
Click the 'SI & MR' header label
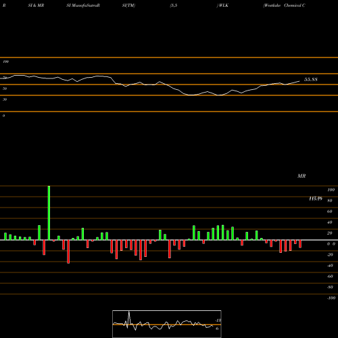coord(36,5)
